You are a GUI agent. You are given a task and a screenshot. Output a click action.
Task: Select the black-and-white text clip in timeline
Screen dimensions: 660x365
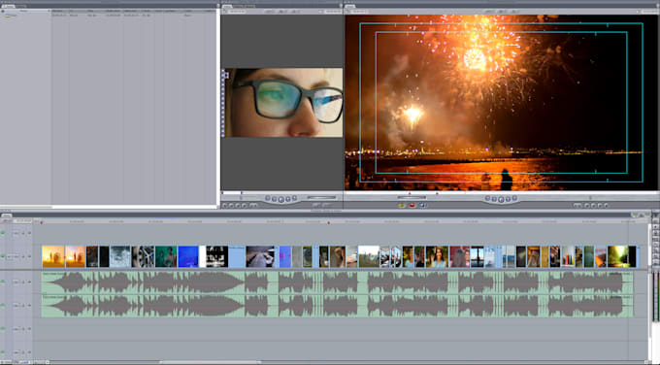216,256
